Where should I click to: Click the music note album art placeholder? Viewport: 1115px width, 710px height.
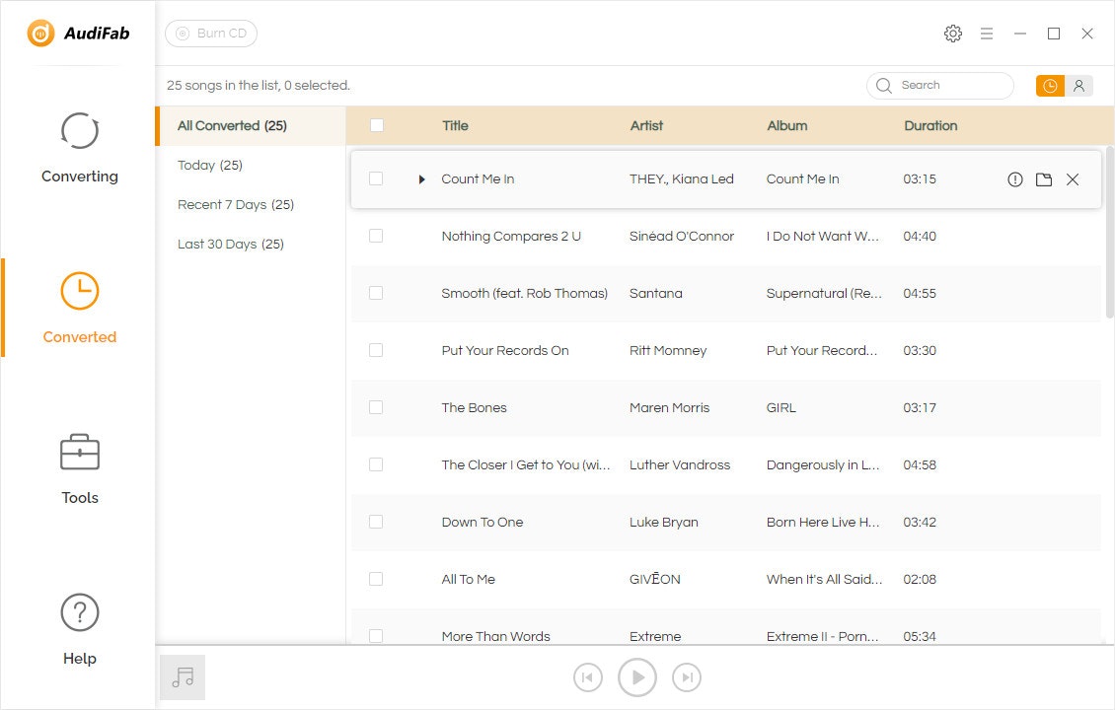(x=183, y=677)
